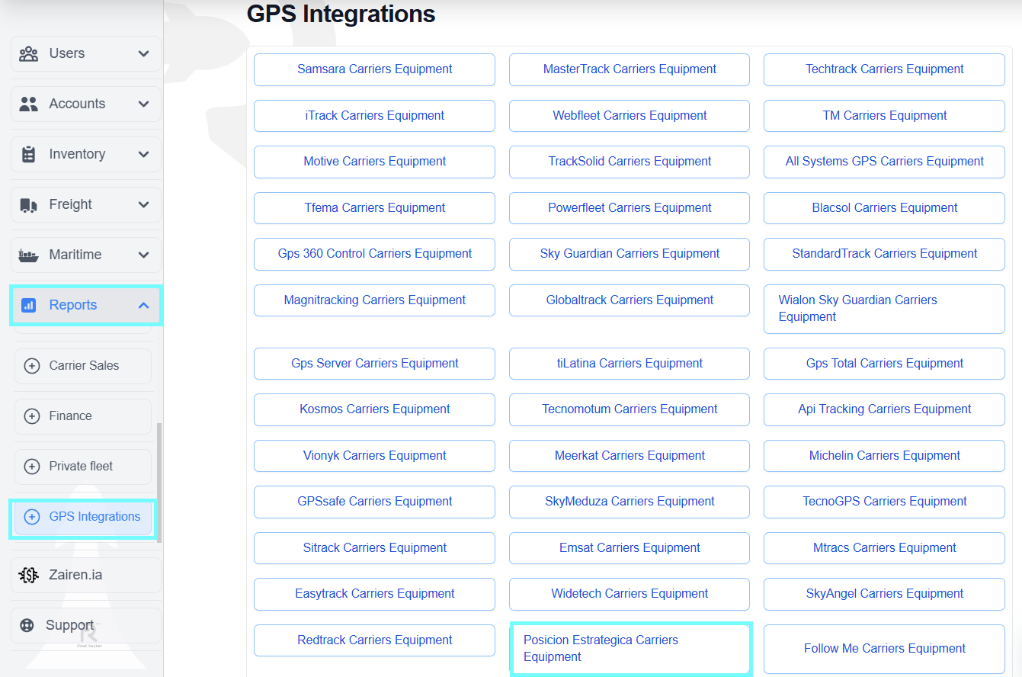Viewport: 1022px width, 677px height.
Task: Open Webfleet Carriers Equipment
Action: [x=630, y=116]
